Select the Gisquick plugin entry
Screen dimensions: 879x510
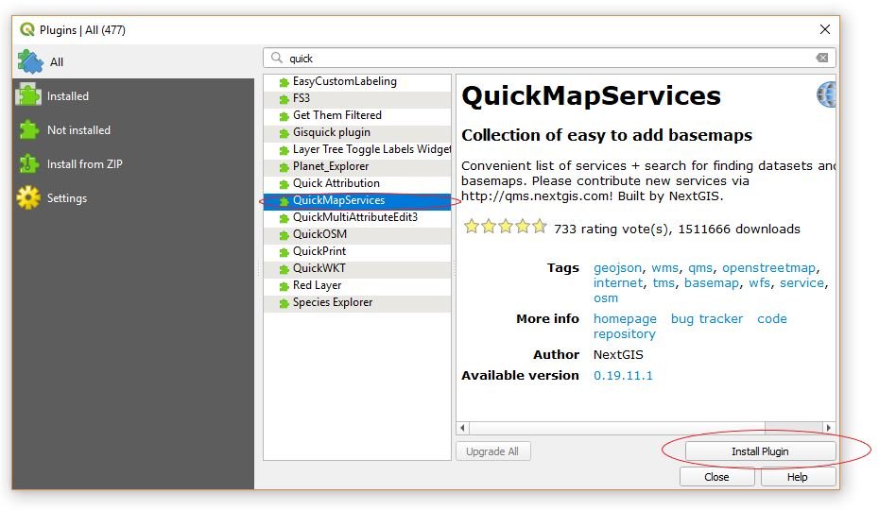tap(357, 132)
